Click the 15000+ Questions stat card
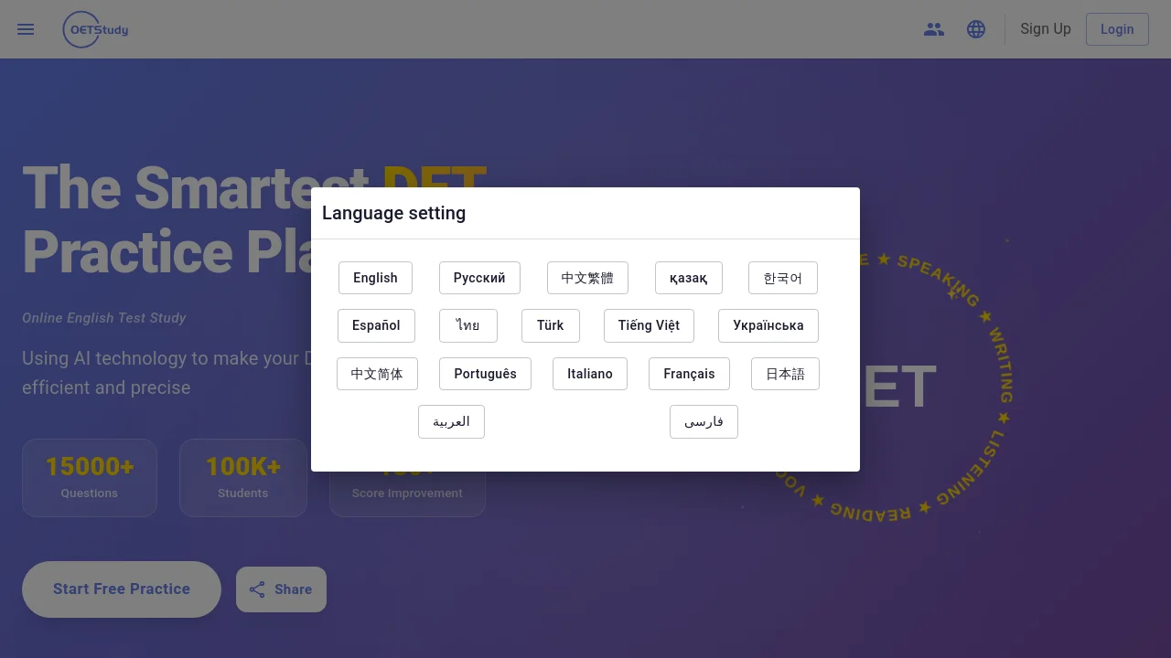 pyautogui.click(x=90, y=478)
